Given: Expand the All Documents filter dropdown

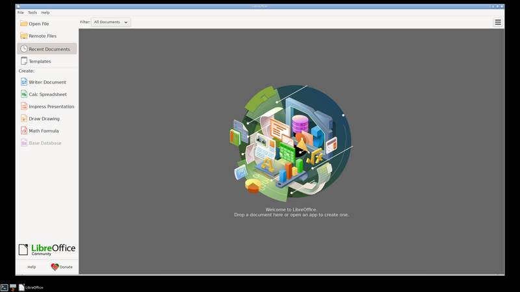Looking at the screenshot, I should click(x=110, y=22).
